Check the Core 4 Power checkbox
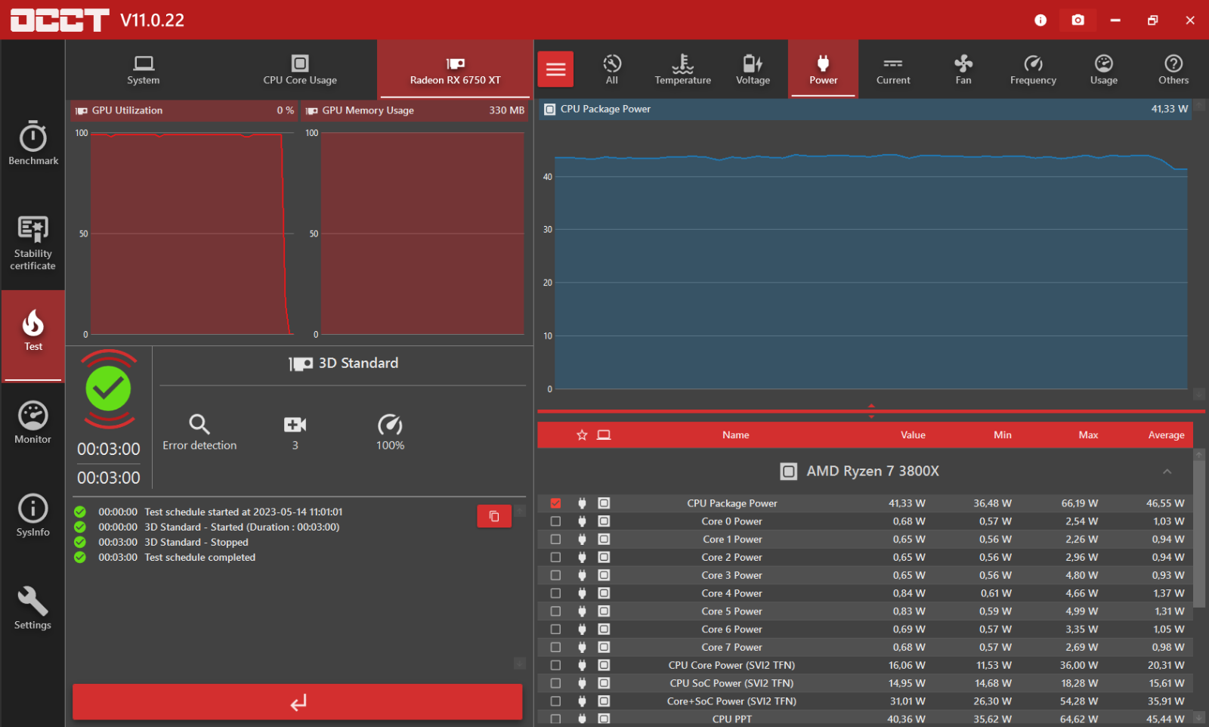Image resolution: width=1209 pixels, height=727 pixels. pyautogui.click(x=556, y=593)
